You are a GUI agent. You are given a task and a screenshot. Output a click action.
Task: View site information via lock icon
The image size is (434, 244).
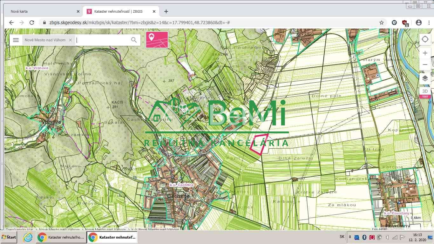[x=44, y=23]
